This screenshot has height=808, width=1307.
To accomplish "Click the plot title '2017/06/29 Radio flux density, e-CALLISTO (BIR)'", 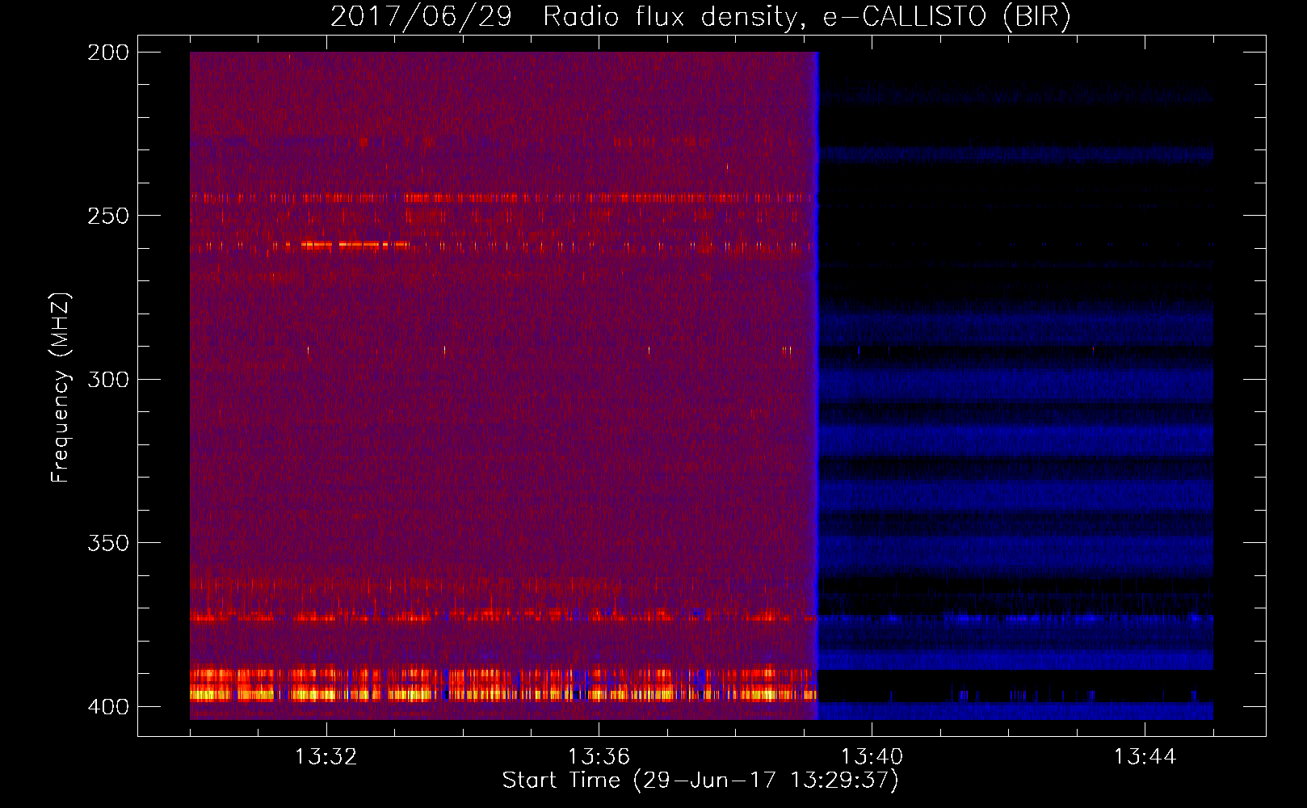I will pyautogui.click(x=700, y=16).
